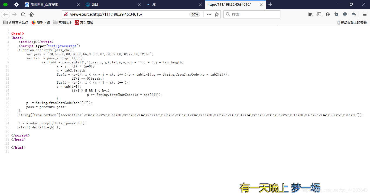Open the page actions three-dot menu
The width and height of the screenshot is (370, 195).
click(x=209, y=14)
